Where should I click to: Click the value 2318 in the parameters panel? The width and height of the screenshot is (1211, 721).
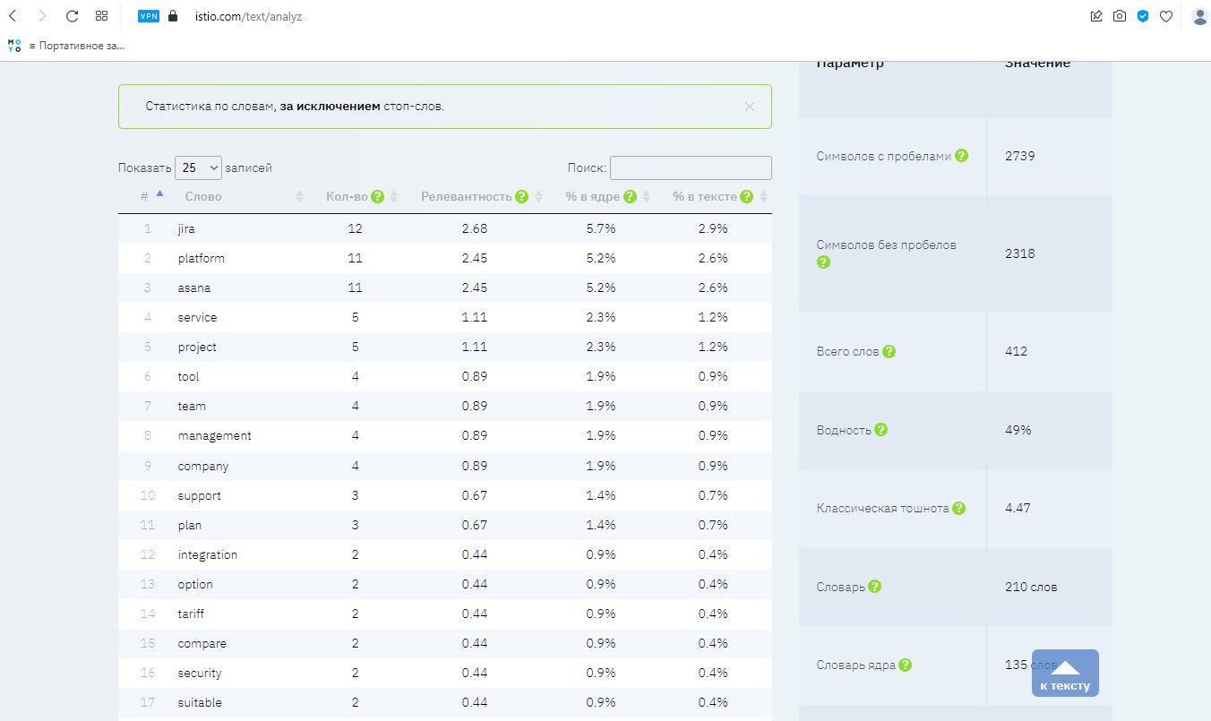(1020, 253)
